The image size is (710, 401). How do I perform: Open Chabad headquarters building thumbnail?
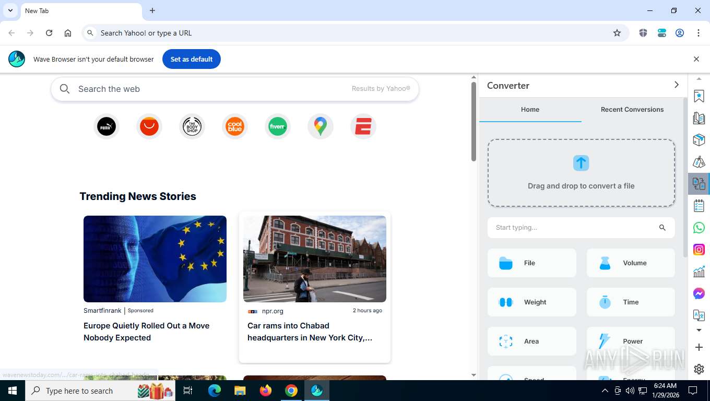pos(315,259)
